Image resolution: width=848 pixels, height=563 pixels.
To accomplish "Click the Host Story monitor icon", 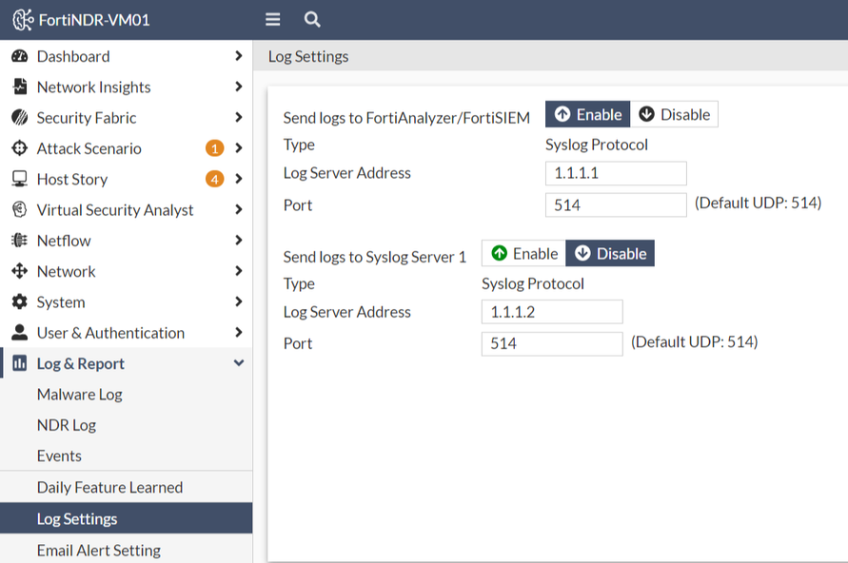I will (19, 179).
